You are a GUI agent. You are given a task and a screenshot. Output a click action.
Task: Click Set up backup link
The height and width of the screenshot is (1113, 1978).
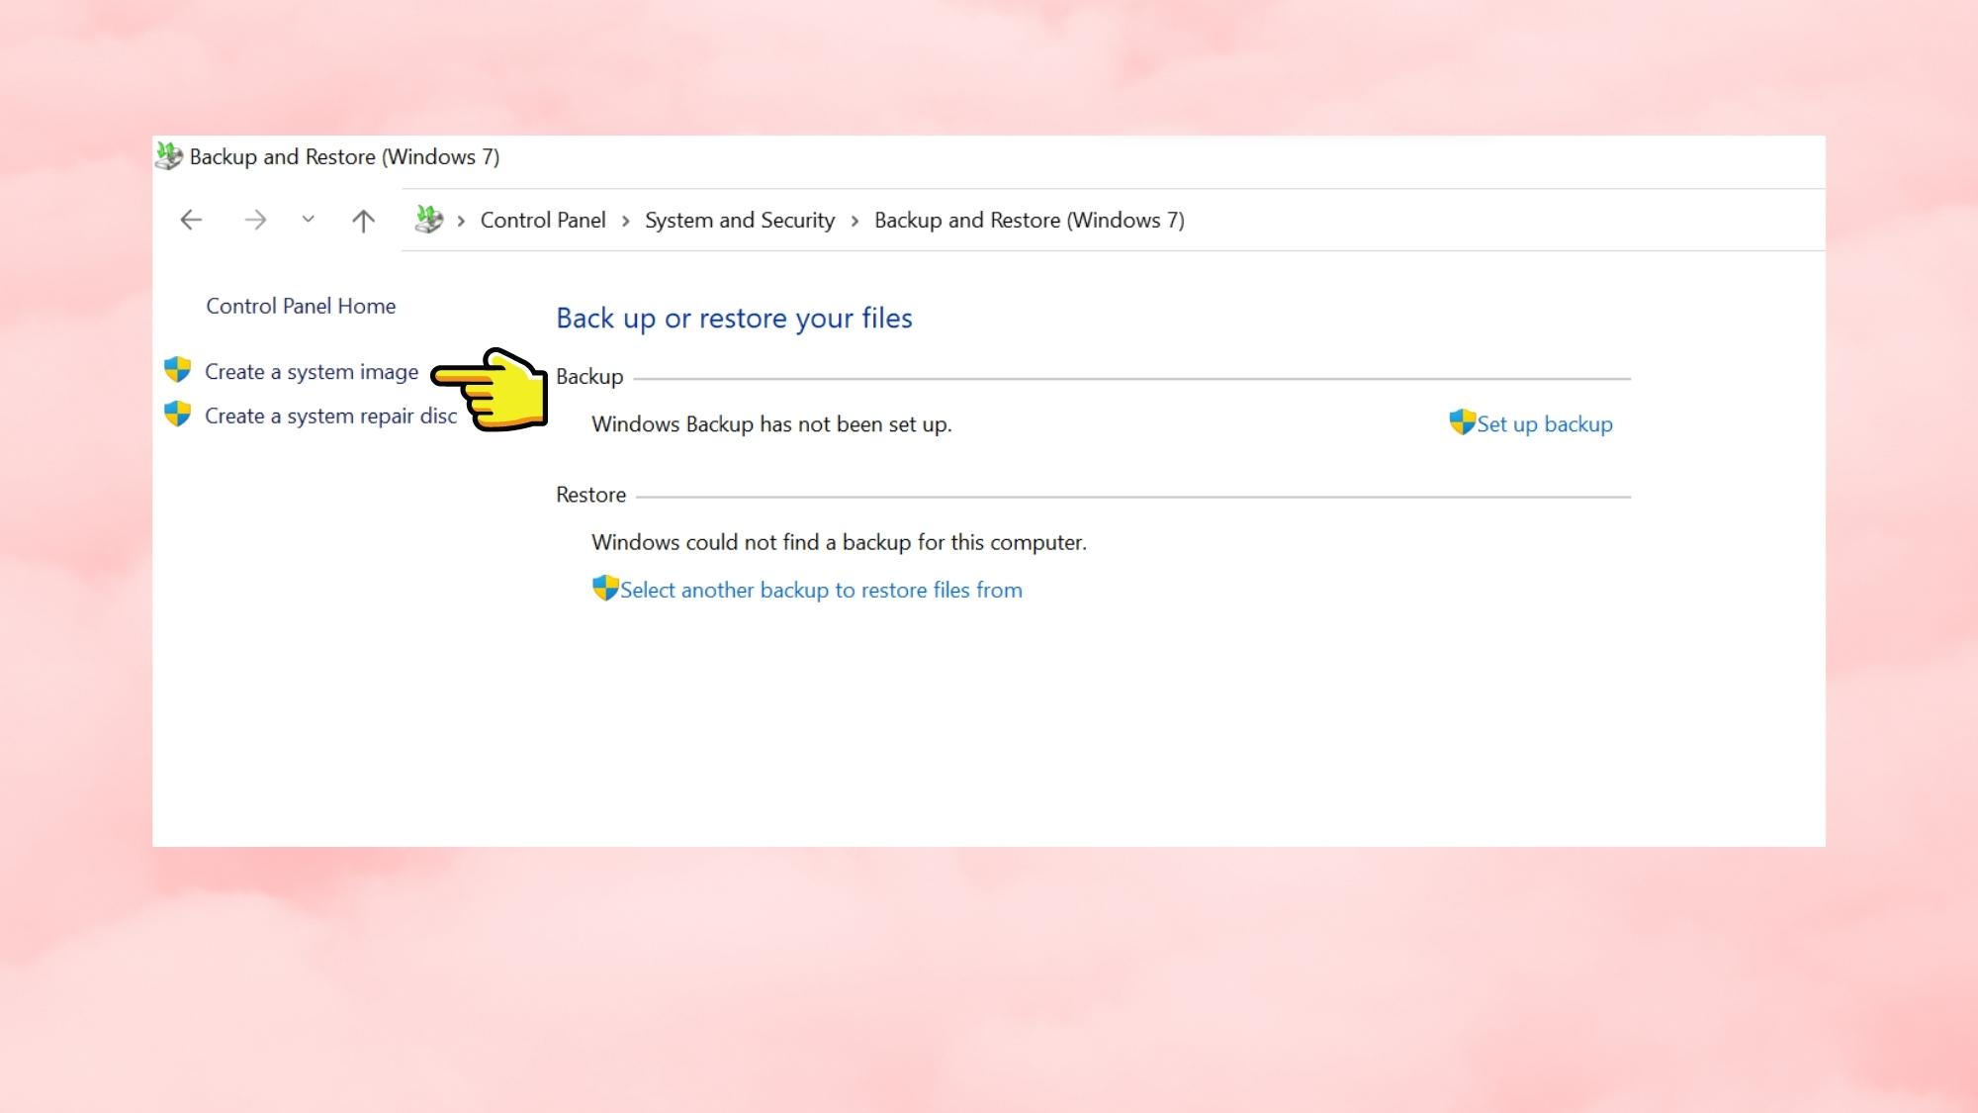click(x=1545, y=424)
